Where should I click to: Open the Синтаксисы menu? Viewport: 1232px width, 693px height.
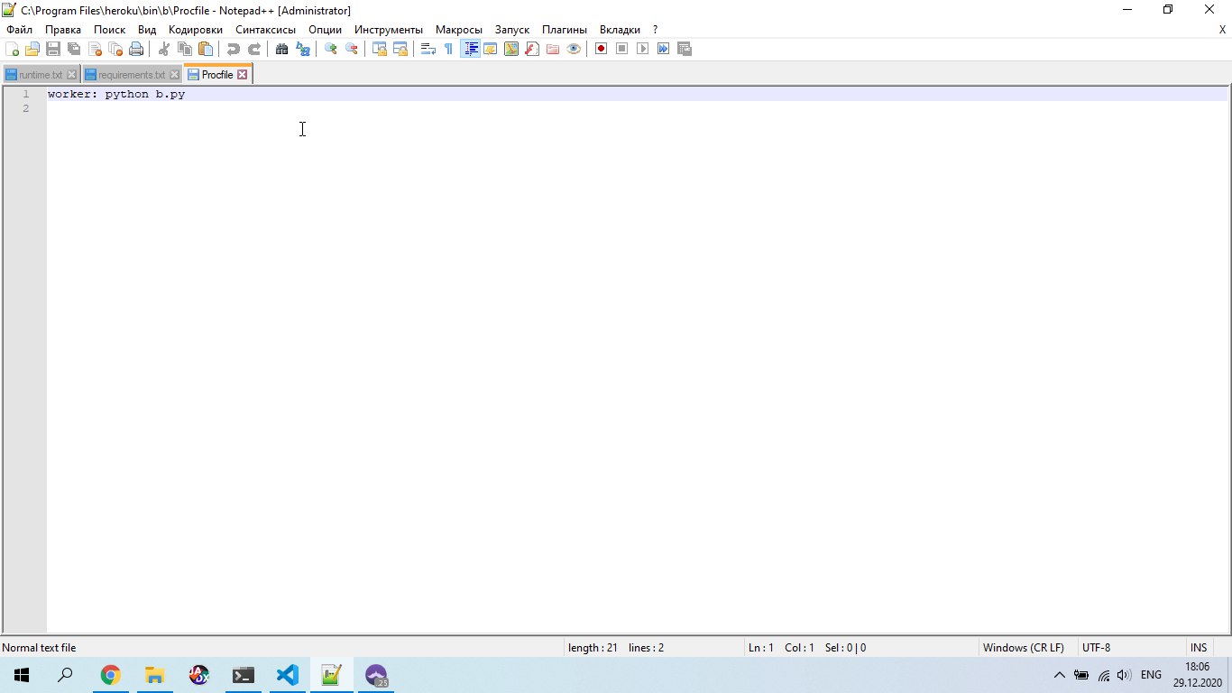coord(265,30)
